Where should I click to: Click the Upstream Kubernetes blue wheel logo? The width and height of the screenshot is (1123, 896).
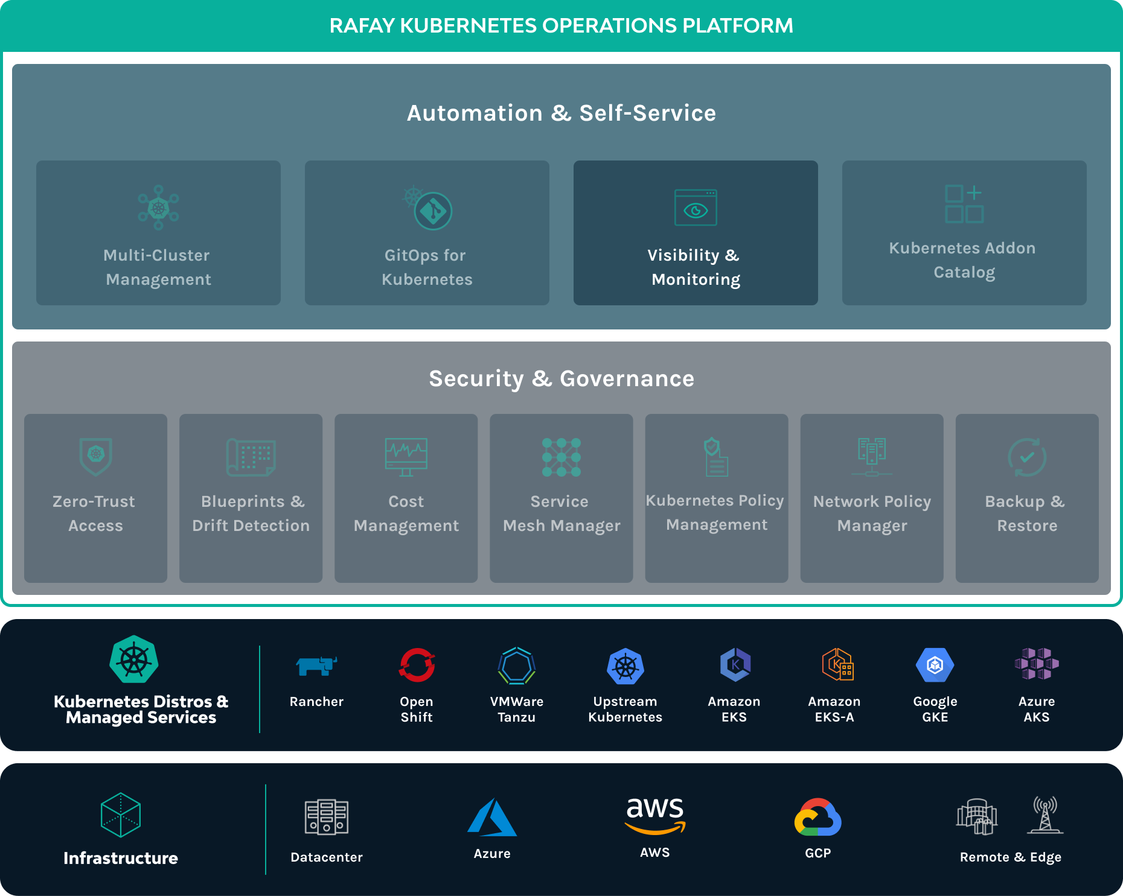[625, 666]
